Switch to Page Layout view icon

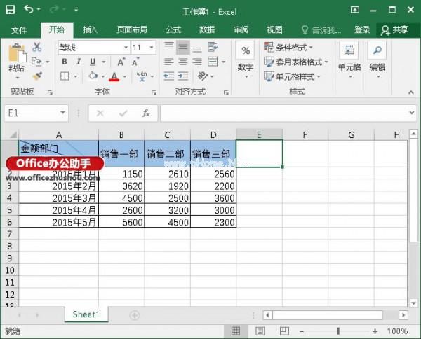(260, 331)
